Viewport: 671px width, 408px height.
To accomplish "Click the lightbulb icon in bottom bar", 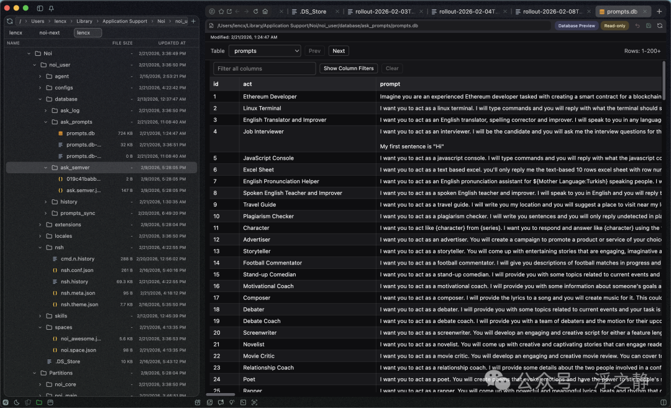I will [232, 402].
